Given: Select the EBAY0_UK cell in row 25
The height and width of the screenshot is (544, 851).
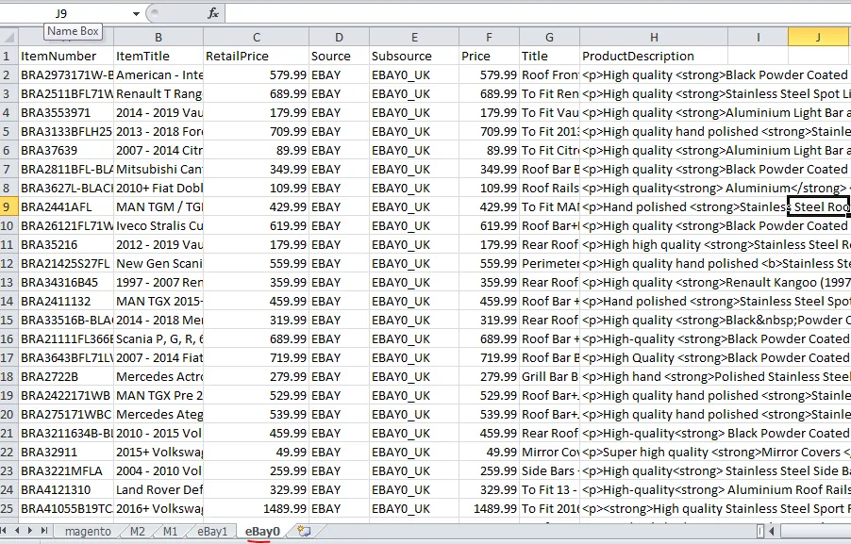Looking at the screenshot, I should (414, 508).
